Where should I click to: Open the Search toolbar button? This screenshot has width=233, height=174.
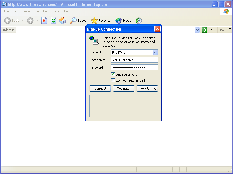click(79, 21)
